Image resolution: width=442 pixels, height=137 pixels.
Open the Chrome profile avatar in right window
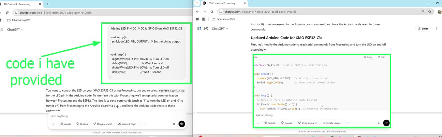pyautogui.click(x=439, y=12)
